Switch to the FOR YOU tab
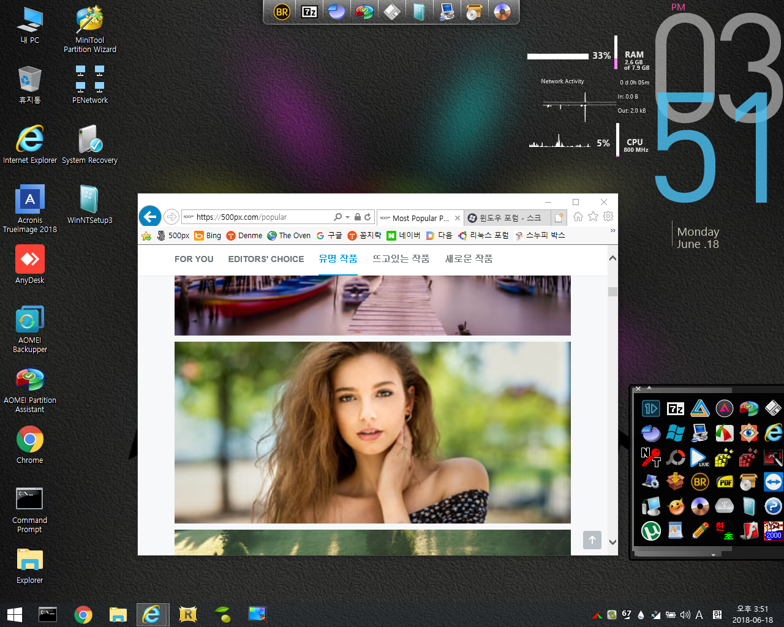Viewport: 784px width, 627px height. tap(194, 259)
